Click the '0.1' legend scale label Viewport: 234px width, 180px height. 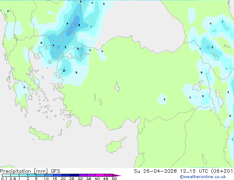click(4, 179)
